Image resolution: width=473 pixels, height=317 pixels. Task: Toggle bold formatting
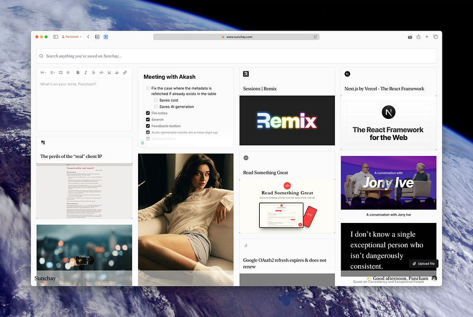click(78, 72)
